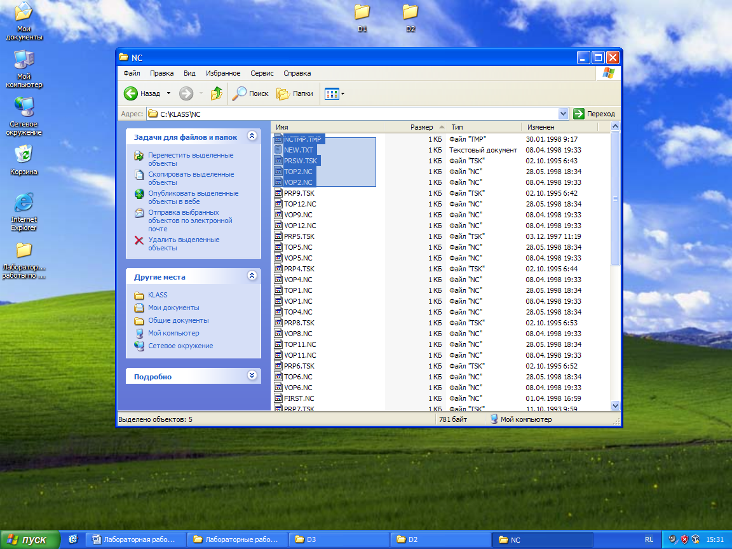Switch to D3 taskbar window

click(339, 539)
